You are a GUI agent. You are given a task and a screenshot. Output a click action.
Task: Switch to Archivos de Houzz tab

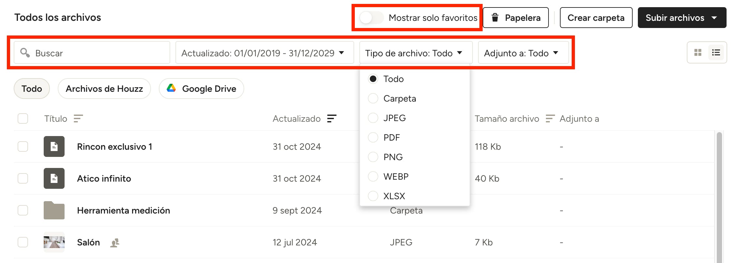pos(104,89)
